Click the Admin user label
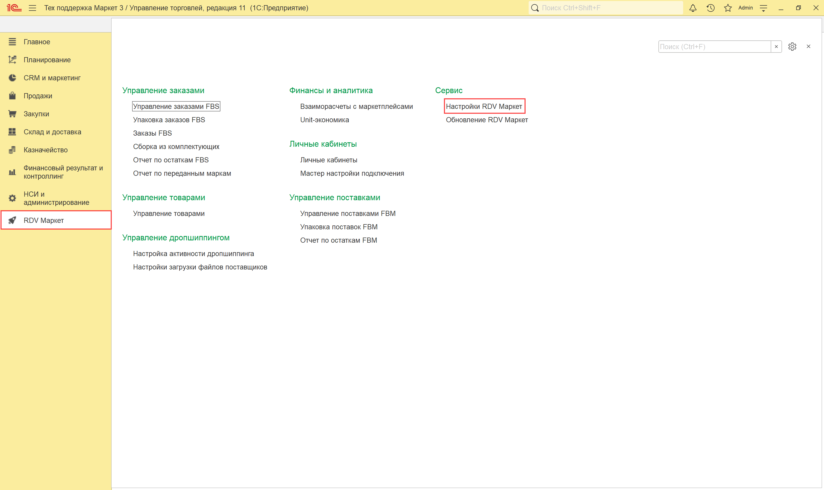Image resolution: width=824 pixels, height=490 pixels. [745, 8]
